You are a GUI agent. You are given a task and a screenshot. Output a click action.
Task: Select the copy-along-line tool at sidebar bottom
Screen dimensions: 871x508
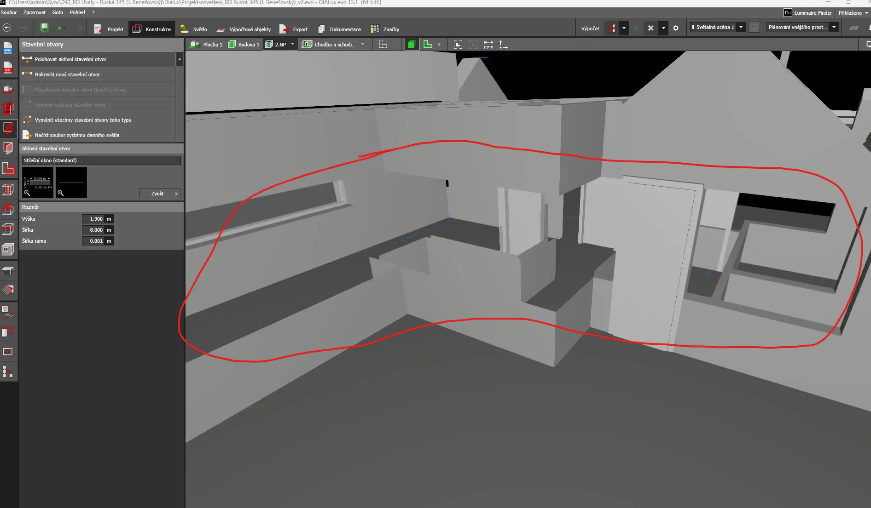(x=8, y=371)
